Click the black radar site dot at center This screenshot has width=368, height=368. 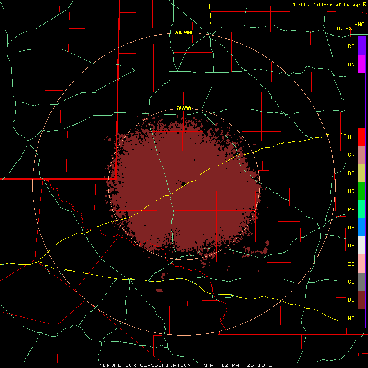click(184, 184)
